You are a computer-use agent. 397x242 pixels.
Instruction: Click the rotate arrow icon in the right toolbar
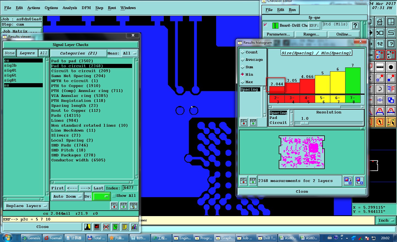click(380, 89)
